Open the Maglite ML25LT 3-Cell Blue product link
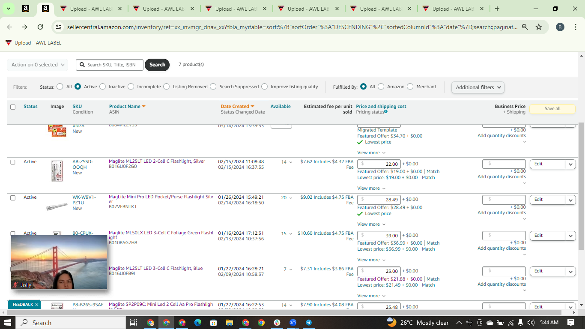Viewport: 585px width, 329px height. coord(156,268)
